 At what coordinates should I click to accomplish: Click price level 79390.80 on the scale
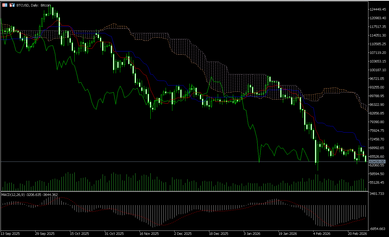click(377, 122)
